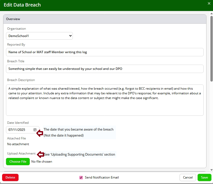This screenshot has width=213, height=184.
Task: Open the calendar picker in Date Identified
Action: pos(35,130)
